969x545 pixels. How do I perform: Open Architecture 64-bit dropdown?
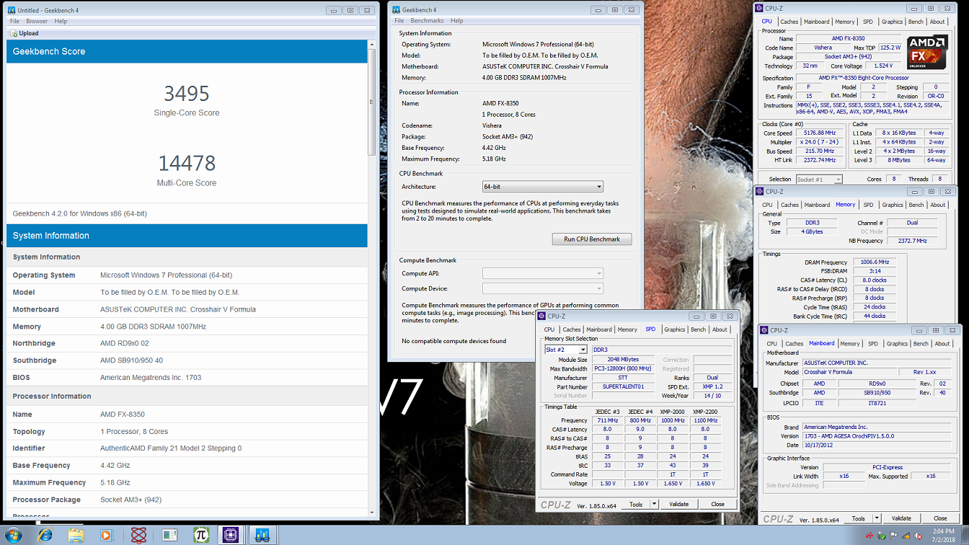point(542,187)
